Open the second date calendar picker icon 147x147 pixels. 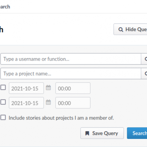pos(48,102)
